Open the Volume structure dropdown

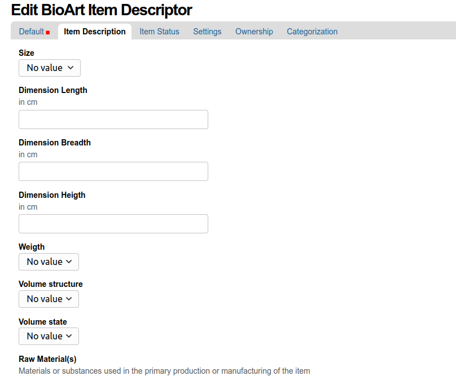(x=49, y=299)
